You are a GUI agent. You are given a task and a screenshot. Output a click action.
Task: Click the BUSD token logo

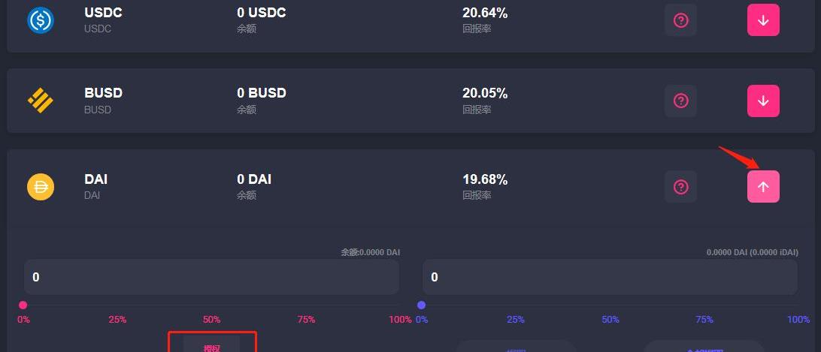pos(41,101)
